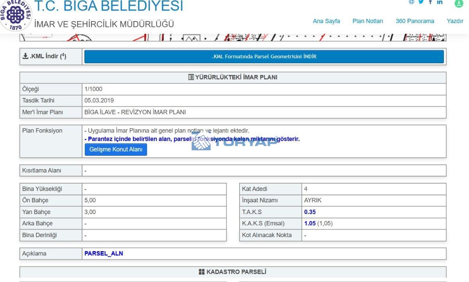Click the T.A.K.S value 0.35
The image size is (469, 282).
point(310,212)
